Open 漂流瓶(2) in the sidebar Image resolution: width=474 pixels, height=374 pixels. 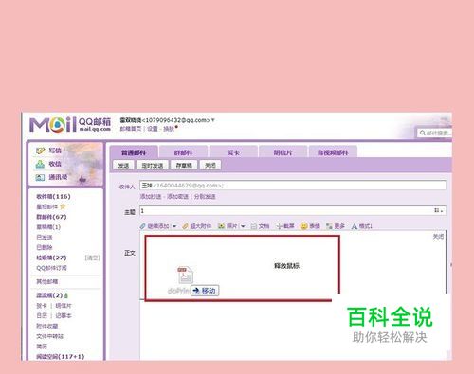click(49, 295)
